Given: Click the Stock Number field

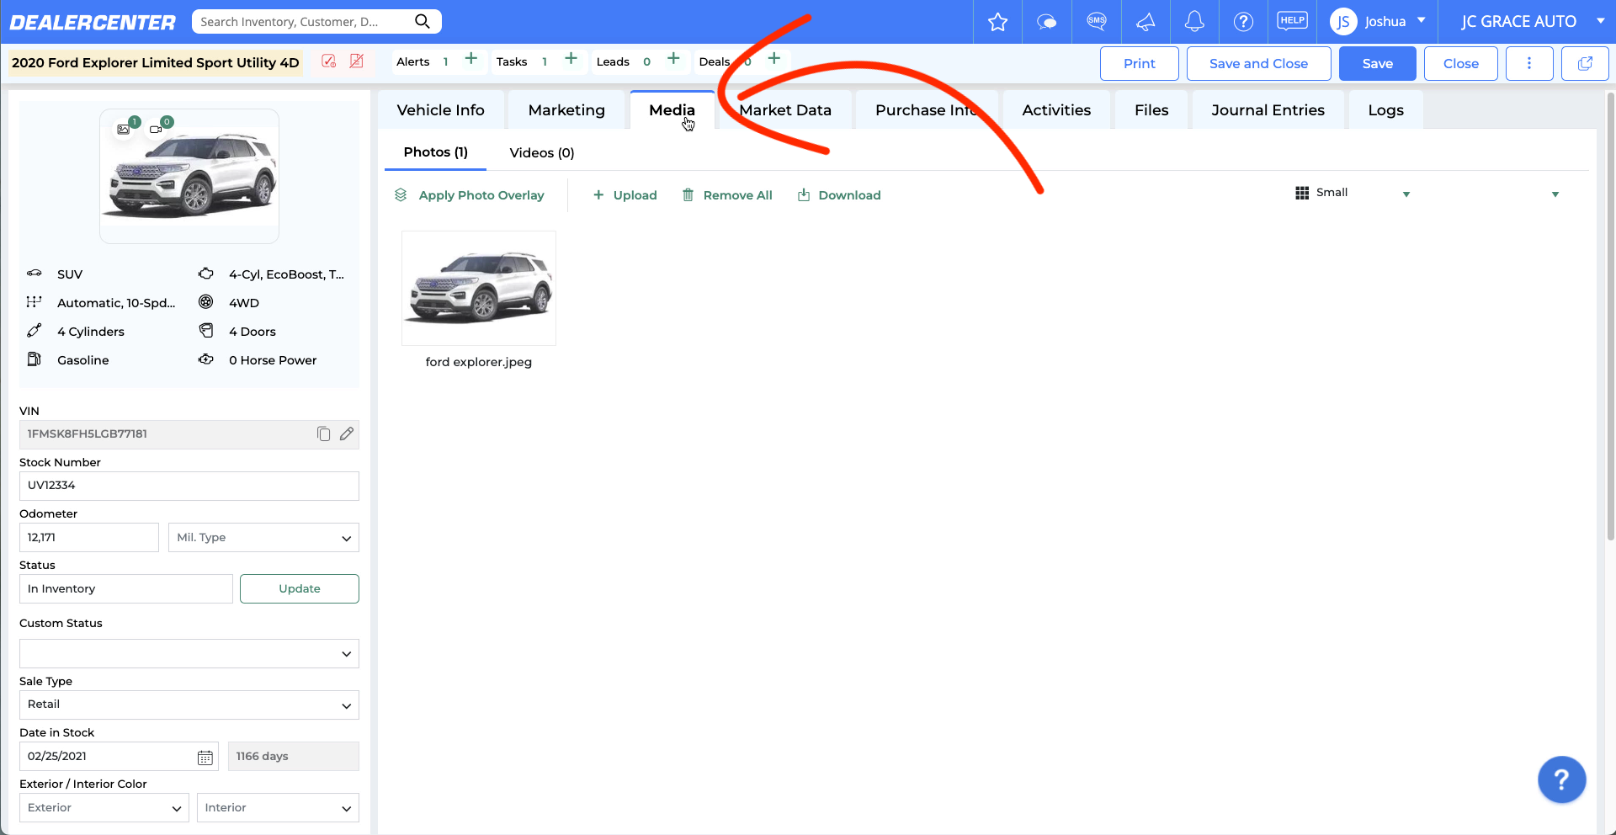Looking at the screenshot, I should tap(189, 486).
